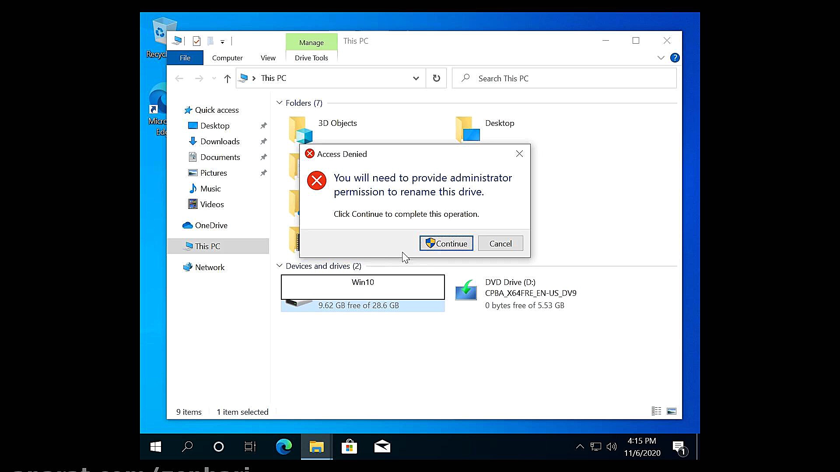Click the Continue button with shield
This screenshot has height=472, width=840.
446,243
